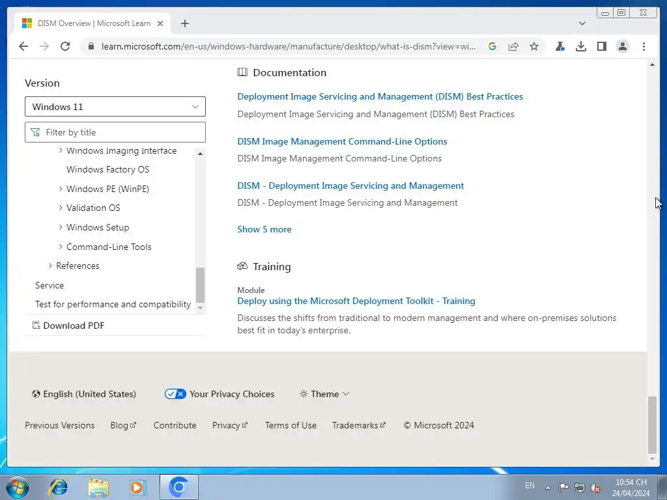Expand the References node

50,266
